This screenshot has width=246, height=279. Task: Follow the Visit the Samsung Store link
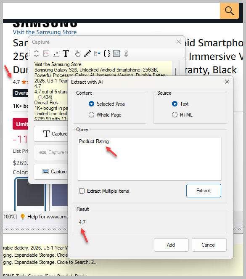pos(45,32)
